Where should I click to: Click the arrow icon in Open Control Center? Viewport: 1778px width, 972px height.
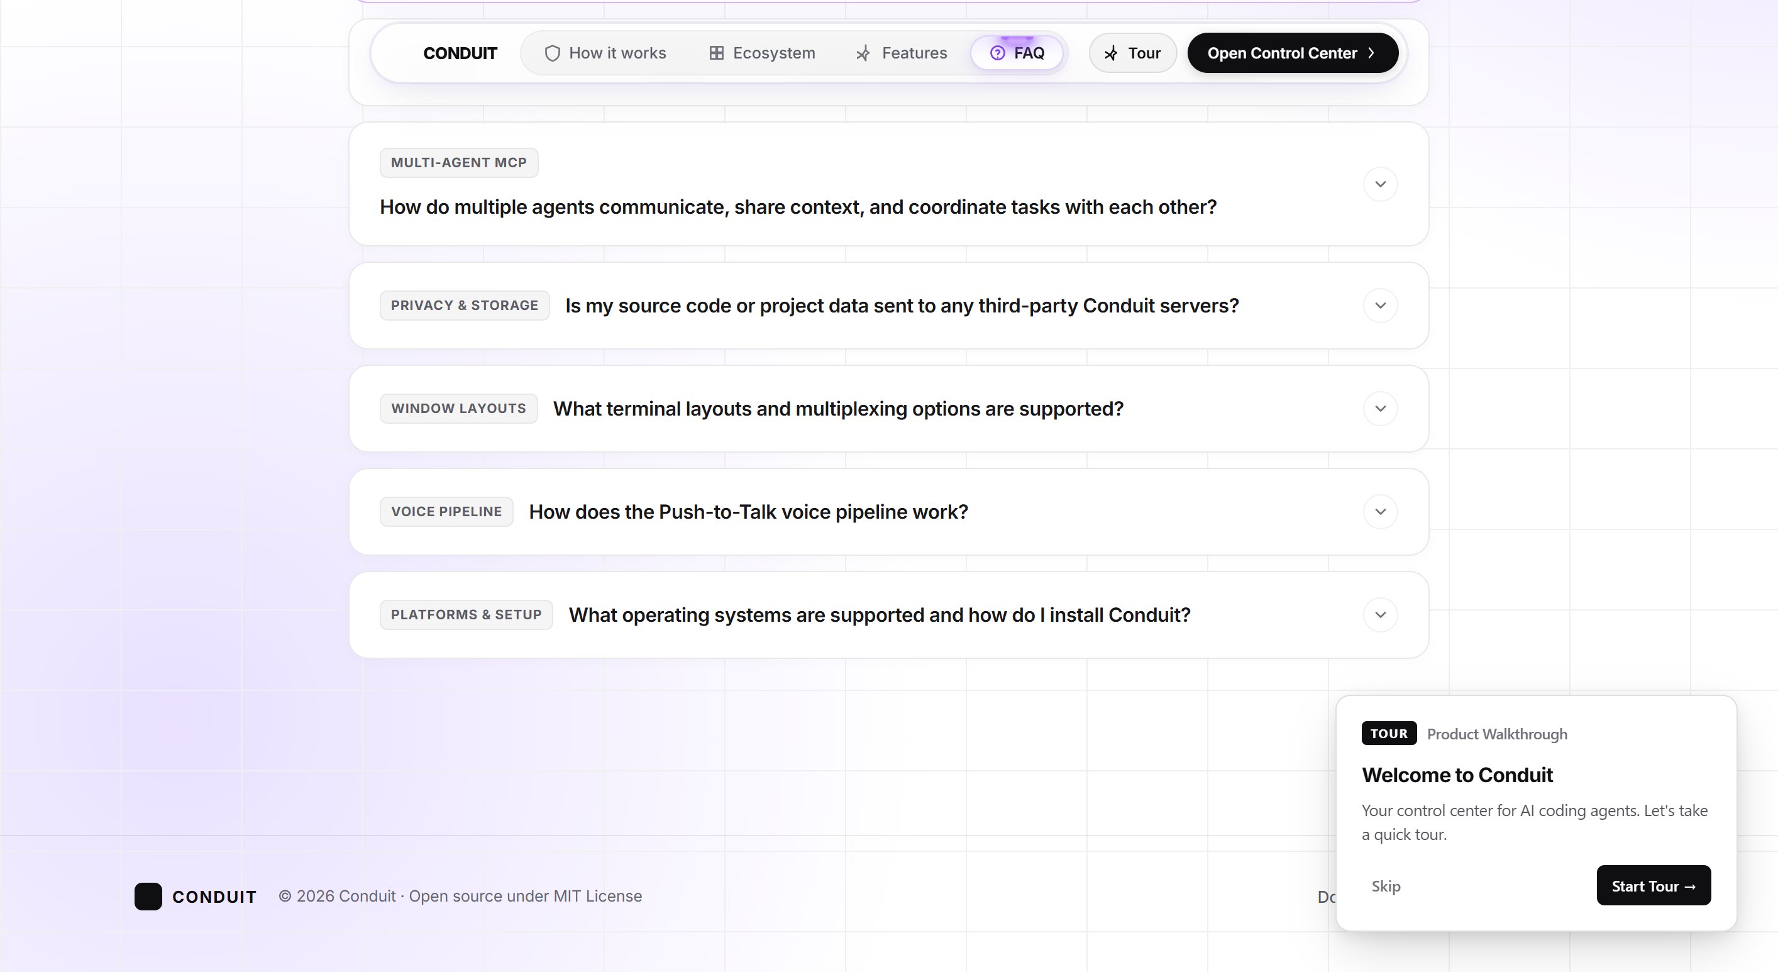(1371, 53)
